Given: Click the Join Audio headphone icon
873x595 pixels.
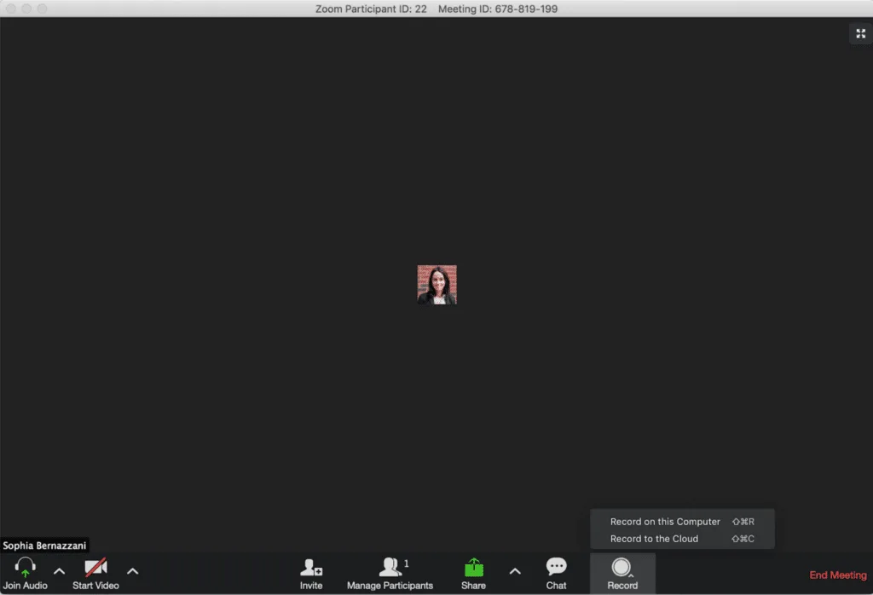Looking at the screenshot, I should (x=26, y=568).
